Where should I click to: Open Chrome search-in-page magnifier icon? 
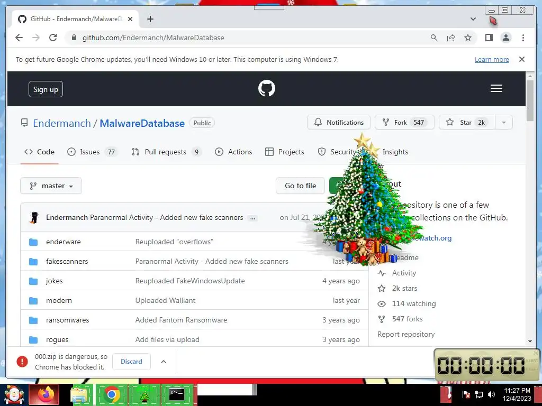point(434,38)
